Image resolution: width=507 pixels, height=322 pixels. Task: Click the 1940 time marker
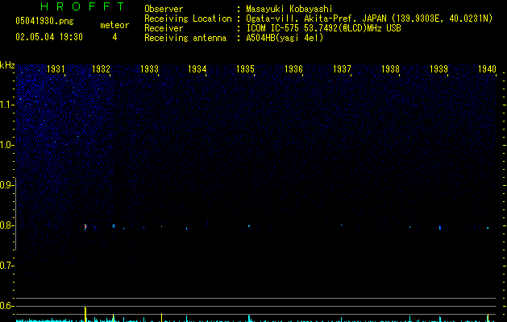(x=487, y=68)
